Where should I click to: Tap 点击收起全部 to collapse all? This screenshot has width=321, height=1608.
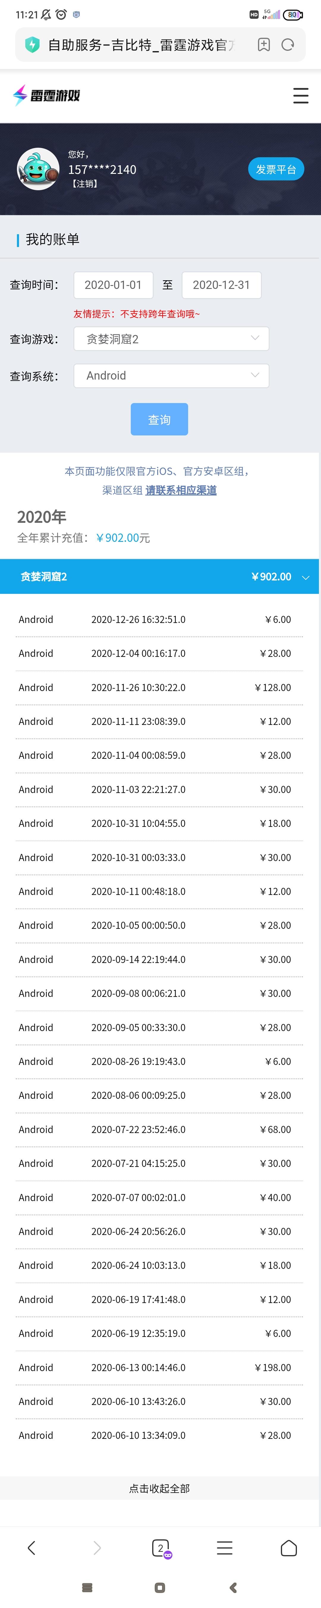tap(159, 1488)
